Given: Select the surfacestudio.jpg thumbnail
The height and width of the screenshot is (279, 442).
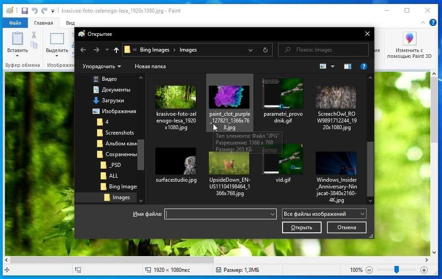Looking at the screenshot, I should (176, 161).
